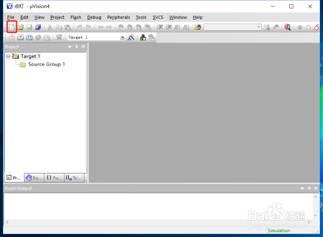Click the Indent selection icon

(160, 27)
